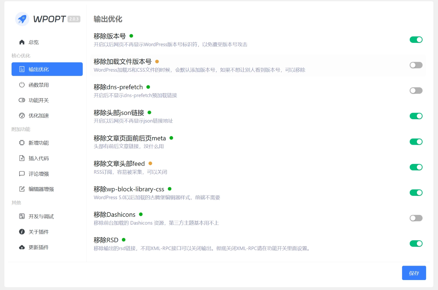Disable the 移除版本号 switch
The image size is (438, 290).
[x=416, y=40]
